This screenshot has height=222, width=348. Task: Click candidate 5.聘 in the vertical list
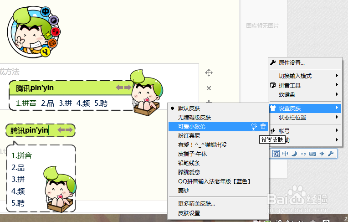18,203
